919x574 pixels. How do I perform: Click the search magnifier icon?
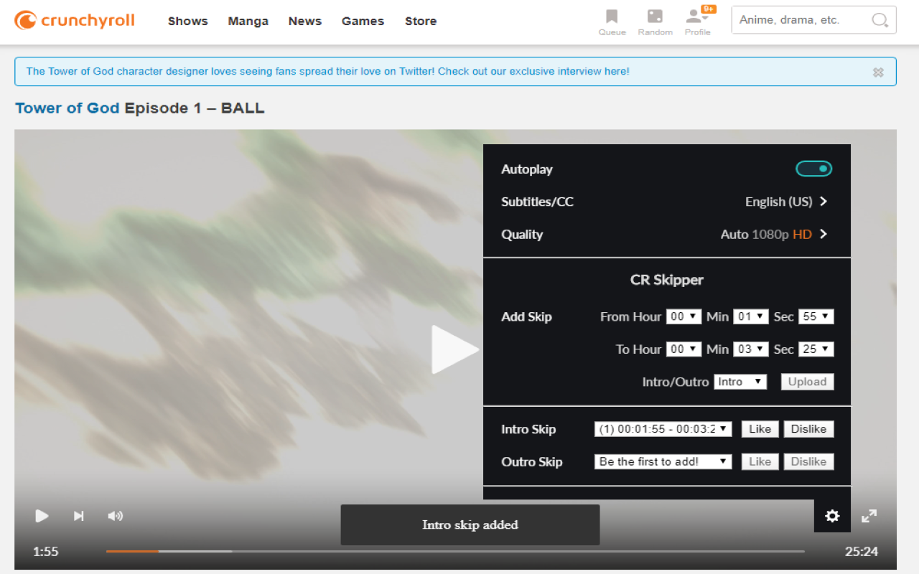tap(880, 20)
